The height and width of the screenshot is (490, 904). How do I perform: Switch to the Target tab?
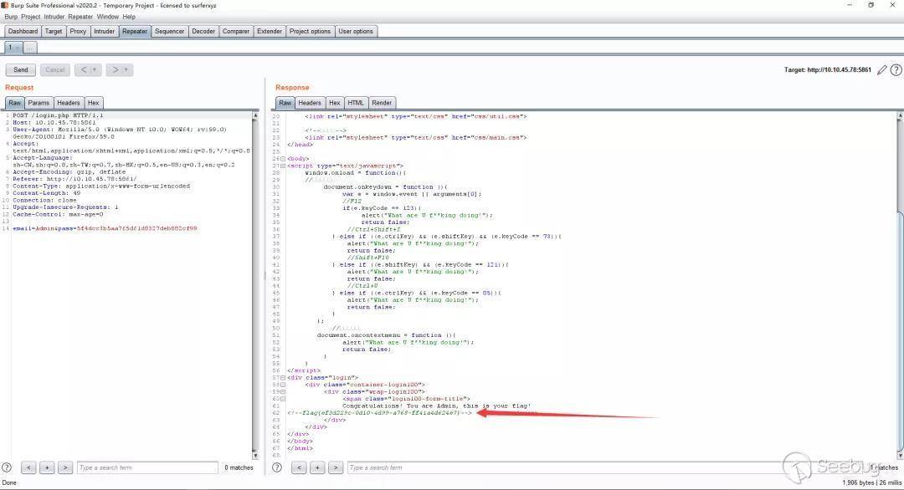[54, 31]
